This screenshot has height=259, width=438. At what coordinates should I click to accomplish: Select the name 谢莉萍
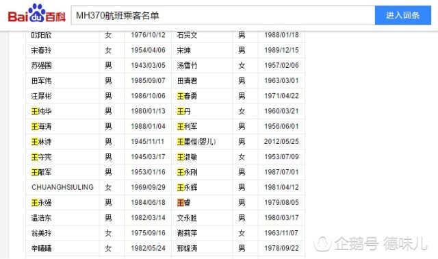(x=187, y=233)
